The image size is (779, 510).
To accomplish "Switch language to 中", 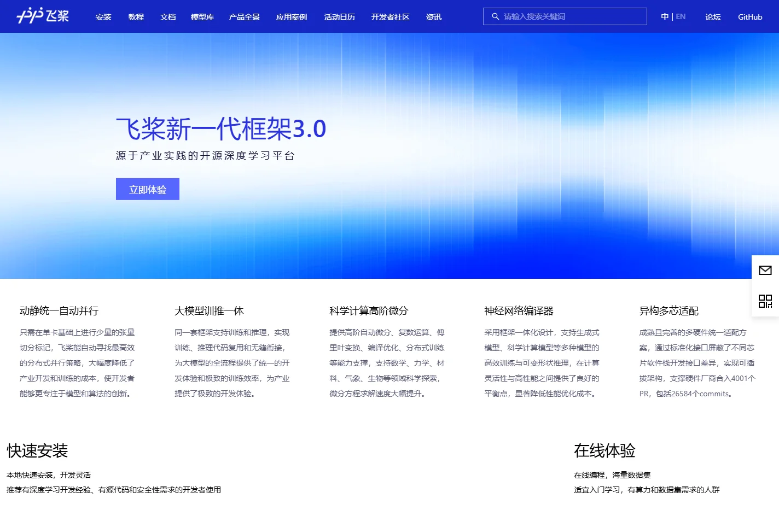I will pyautogui.click(x=665, y=16).
